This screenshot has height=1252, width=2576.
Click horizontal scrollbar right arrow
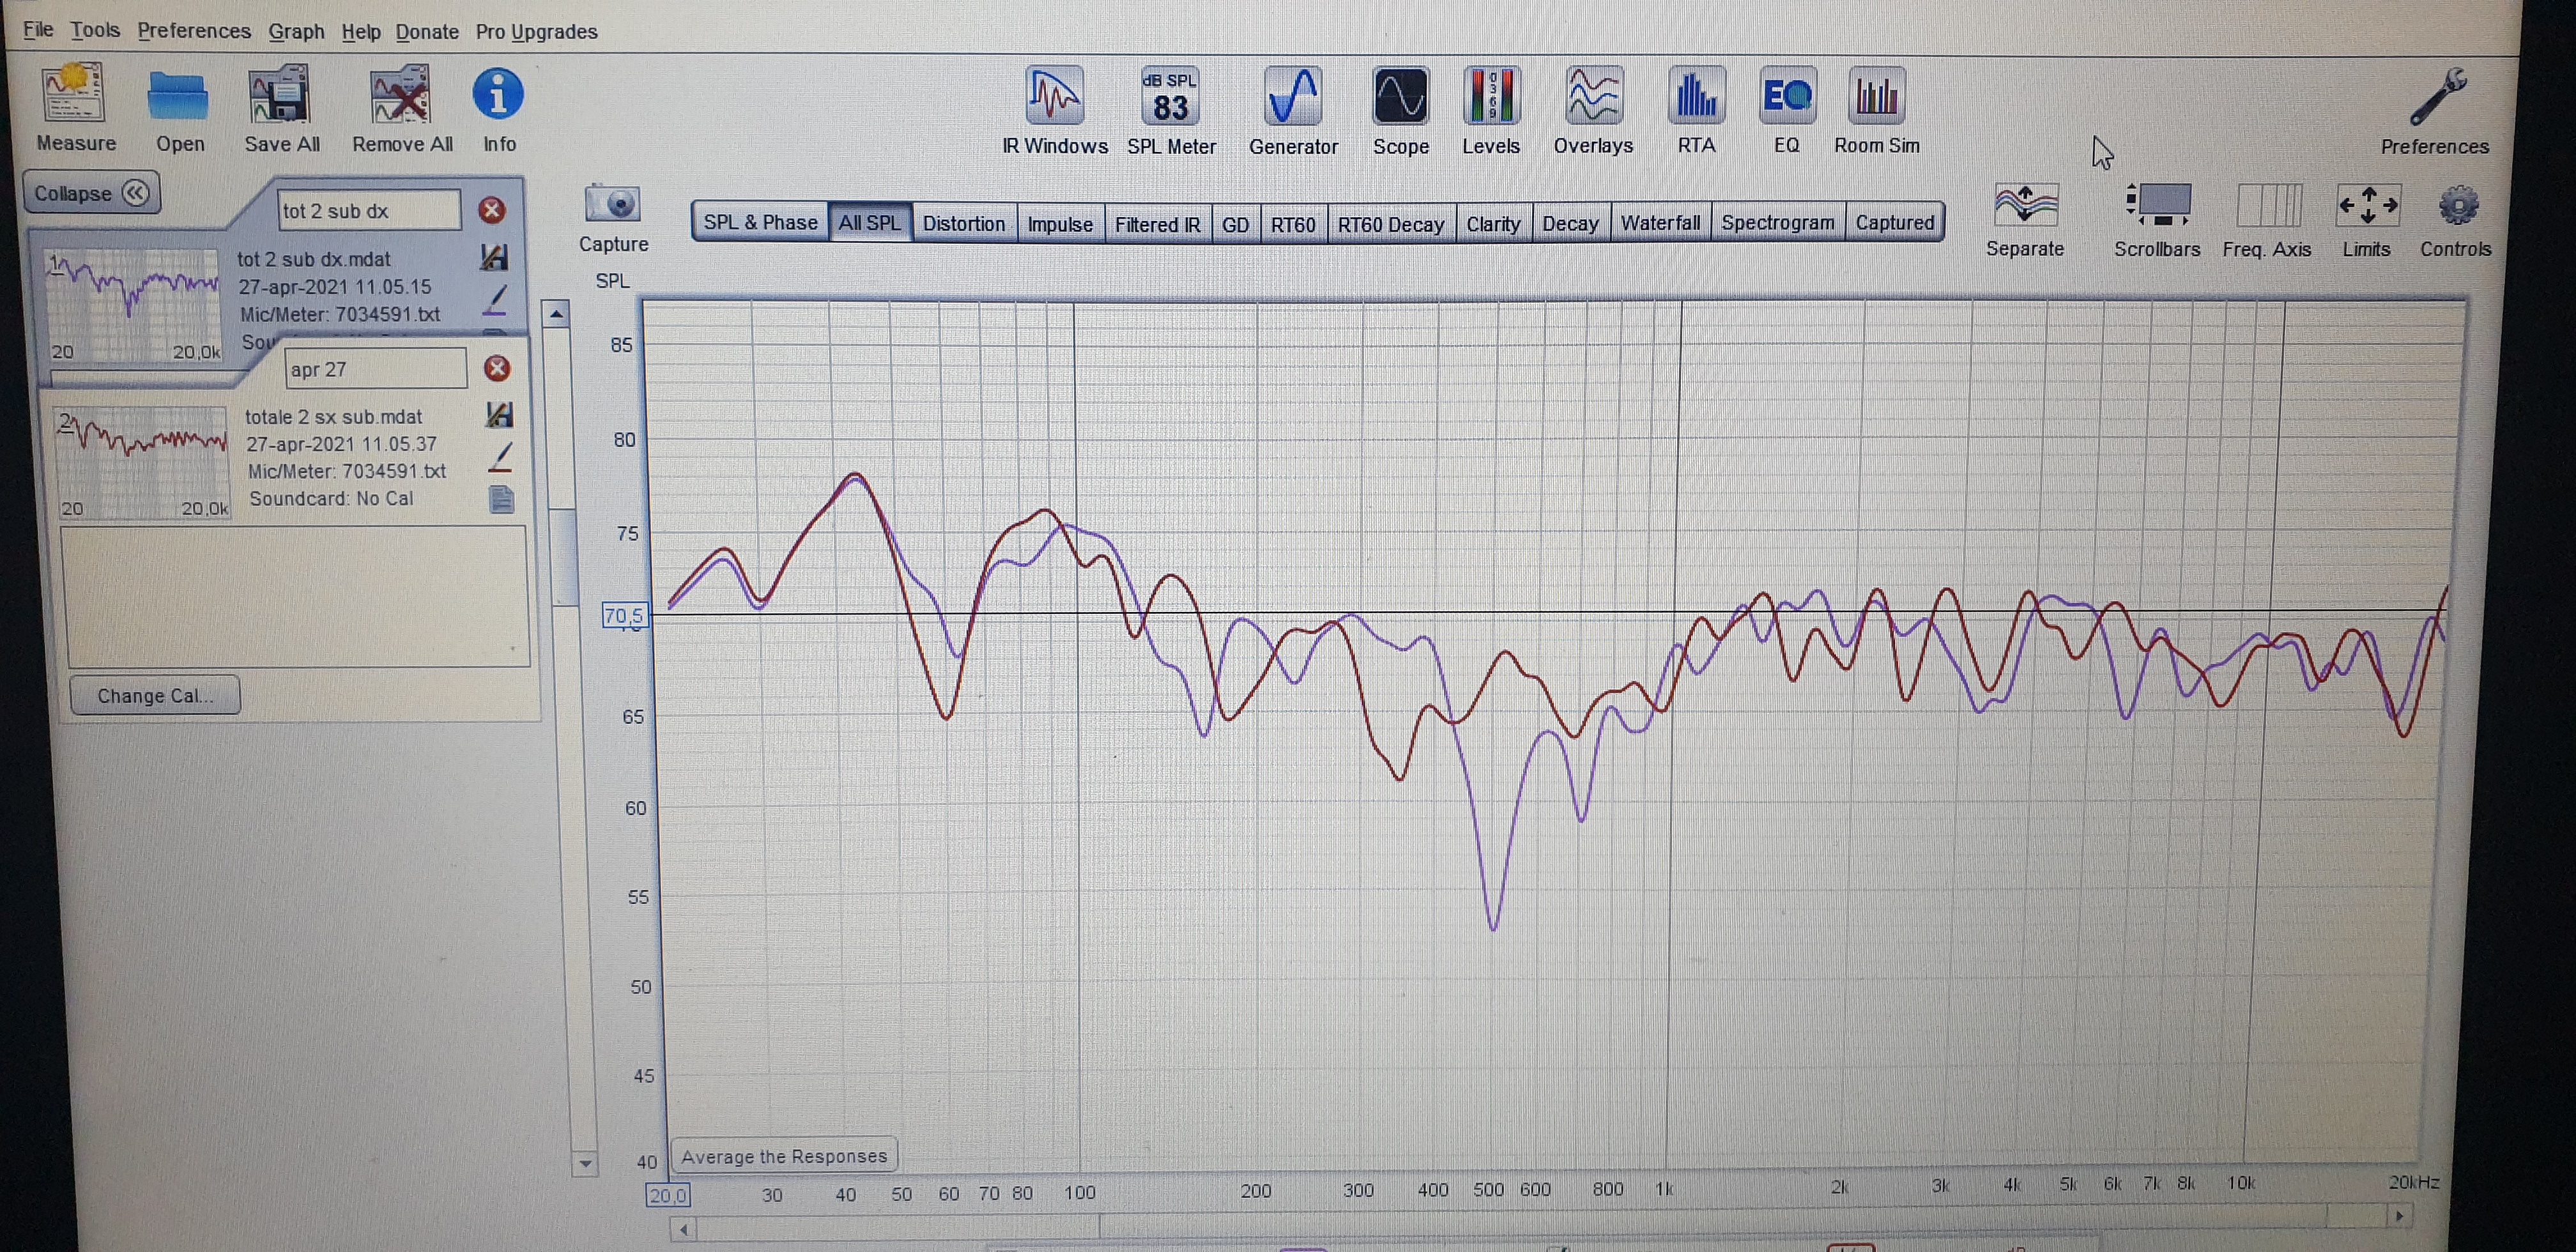click(2398, 1216)
